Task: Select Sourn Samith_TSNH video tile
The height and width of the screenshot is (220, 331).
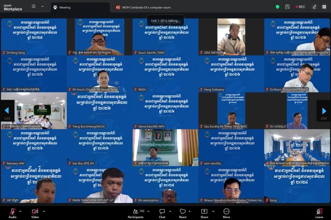Action: pos(165,37)
